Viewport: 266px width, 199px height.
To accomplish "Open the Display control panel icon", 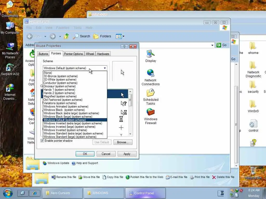I will pos(151,56).
